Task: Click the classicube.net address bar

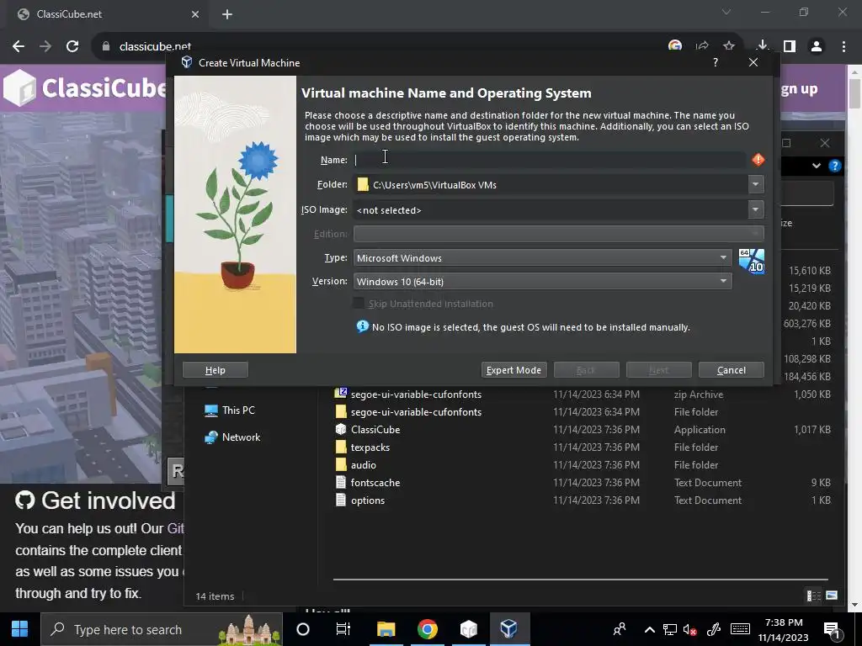Action: click(x=380, y=47)
